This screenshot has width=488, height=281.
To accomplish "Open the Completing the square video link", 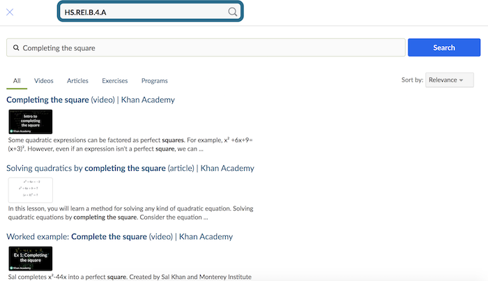I will click(x=91, y=100).
